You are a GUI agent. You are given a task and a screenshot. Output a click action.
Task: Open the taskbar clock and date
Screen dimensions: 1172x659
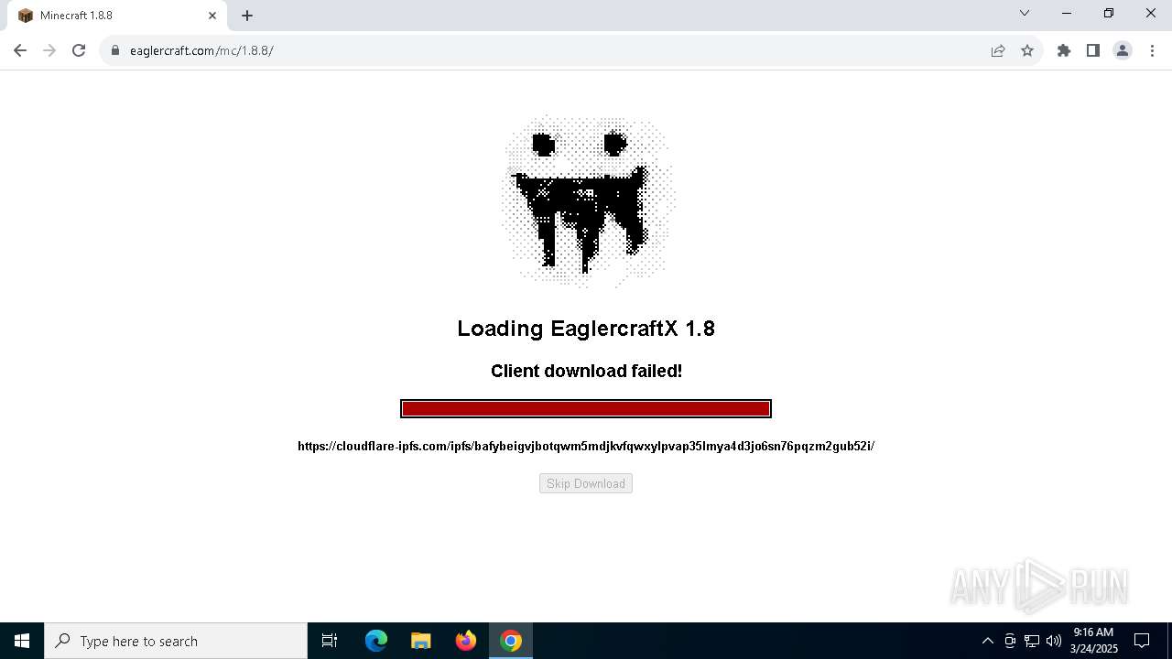tap(1094, 641)
